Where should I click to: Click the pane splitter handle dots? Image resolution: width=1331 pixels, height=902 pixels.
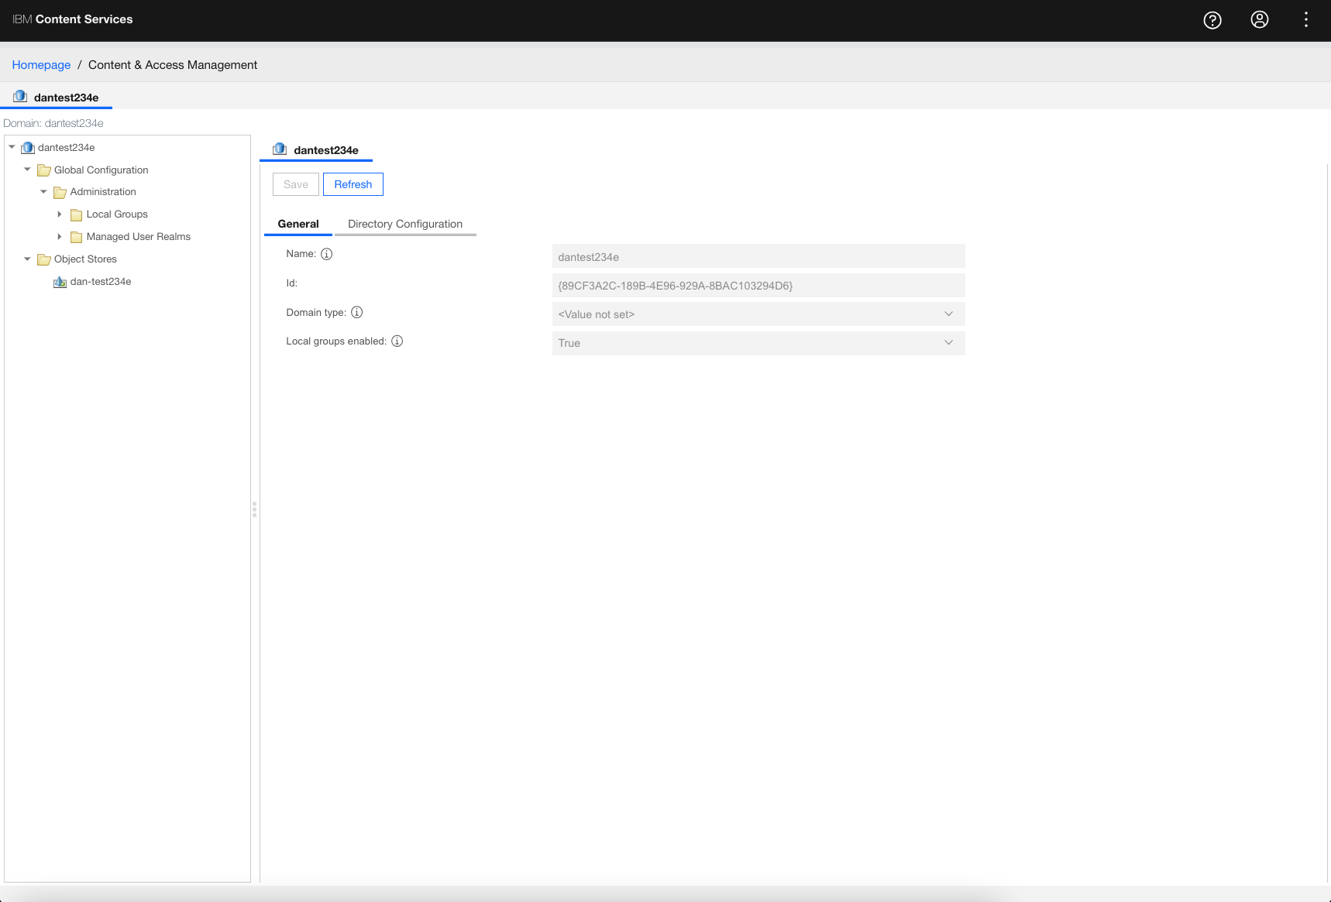[254, 509]
